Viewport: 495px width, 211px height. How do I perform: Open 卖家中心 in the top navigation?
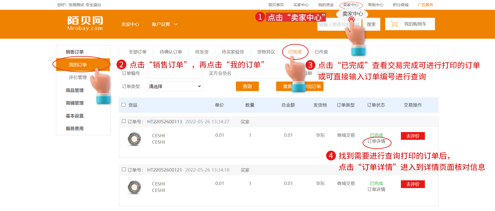coord(351,5)
